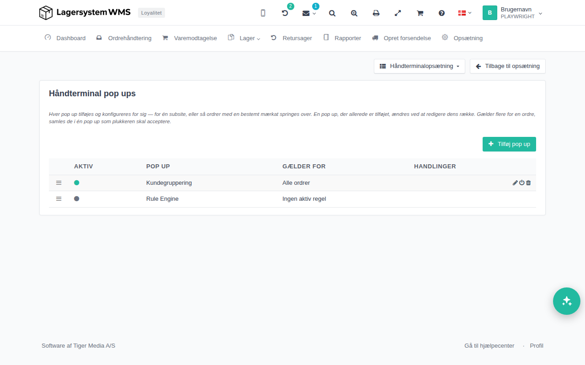Click the grey inactive status dot for Rule Engine

coord(77,198)
